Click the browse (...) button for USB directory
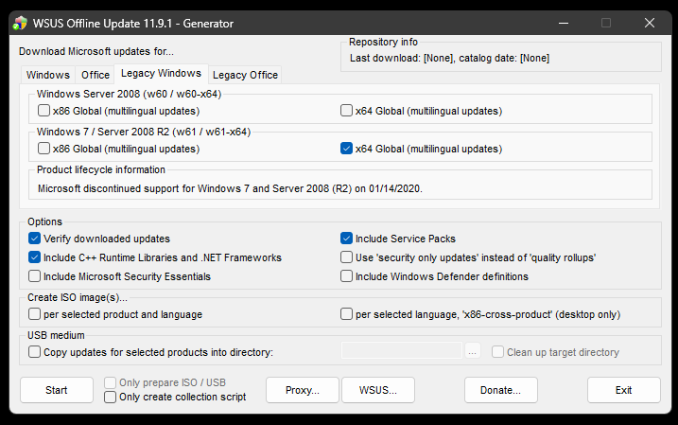 (x=472, y=351)
